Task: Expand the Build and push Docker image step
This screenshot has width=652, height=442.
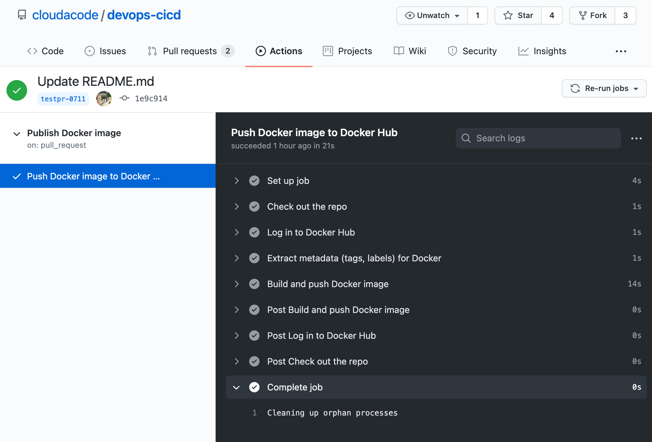Action: tap(237, 284)
